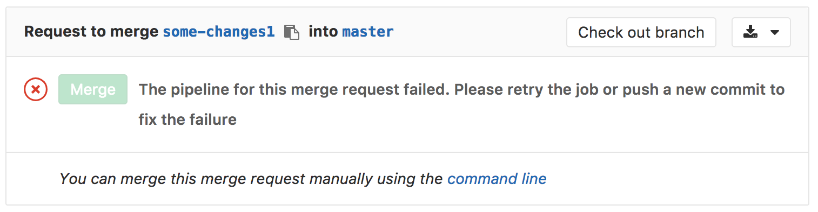Viewport: 818px width, 212px height.
Task: Click the clipboard icon beside some-changes1
Action: pos(292,32)
